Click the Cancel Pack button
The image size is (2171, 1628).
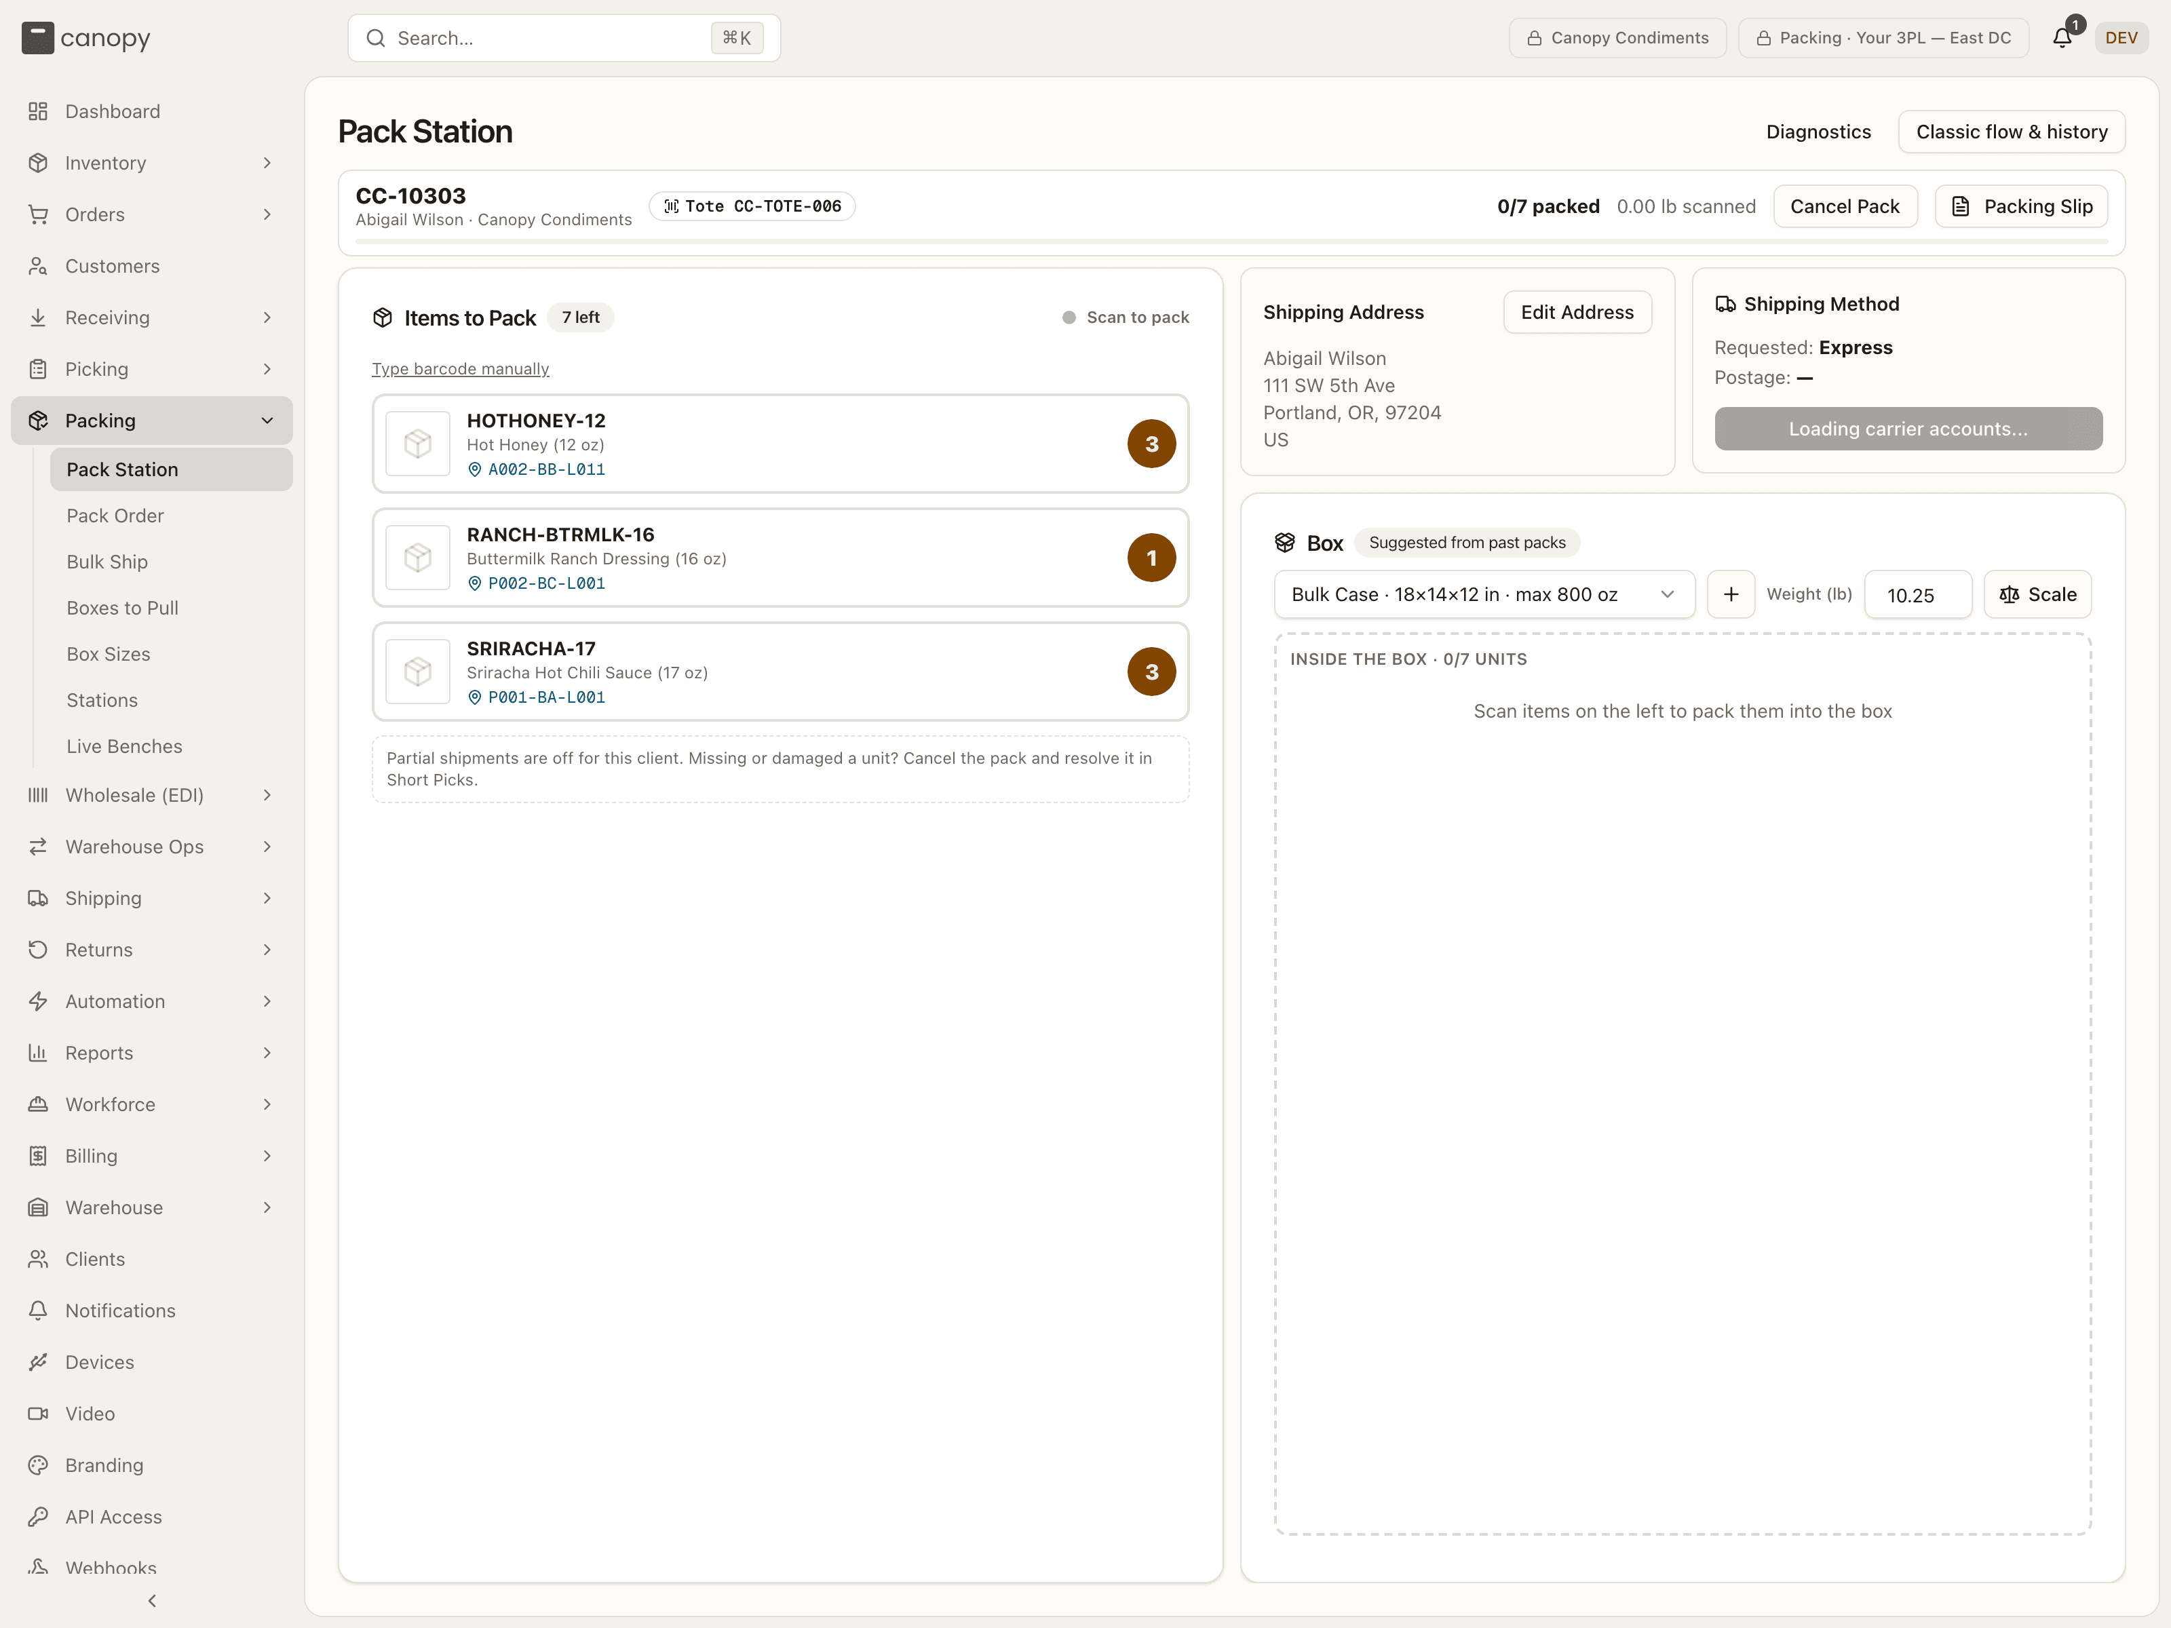1845,206
